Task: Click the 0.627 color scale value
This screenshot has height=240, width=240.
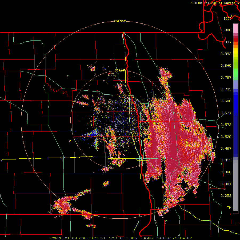Action: 226,113
